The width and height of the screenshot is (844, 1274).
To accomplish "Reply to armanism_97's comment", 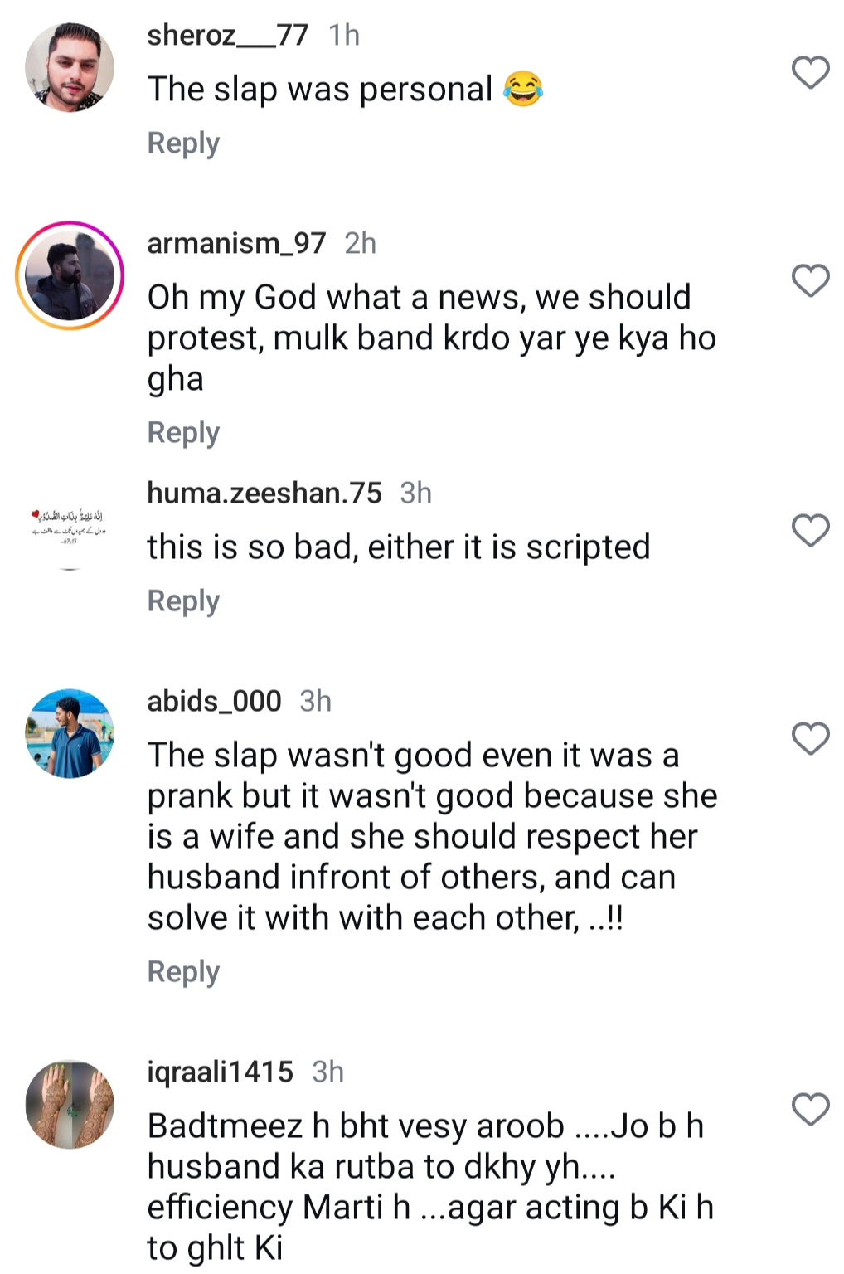I will [x=183, y=432].
